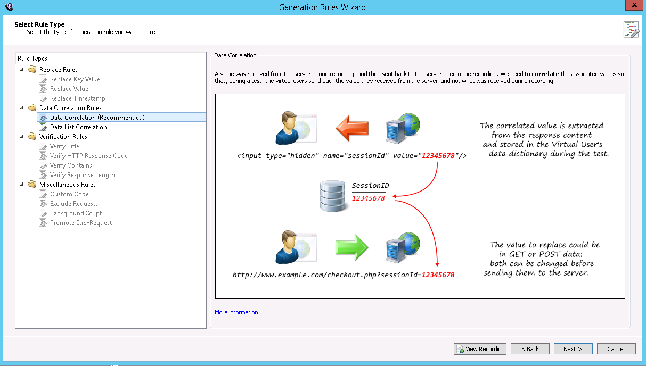This screenshot has width=646, height=366.
Task: Click the Miscellaneous Rules folder icon
Action: [x=32, y=185]
